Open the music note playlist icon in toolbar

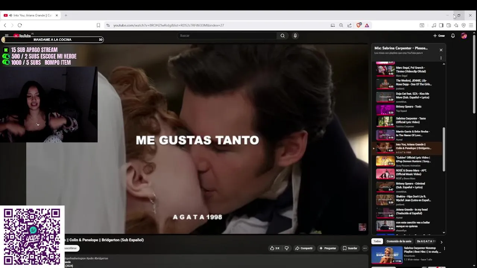(434, 25)
